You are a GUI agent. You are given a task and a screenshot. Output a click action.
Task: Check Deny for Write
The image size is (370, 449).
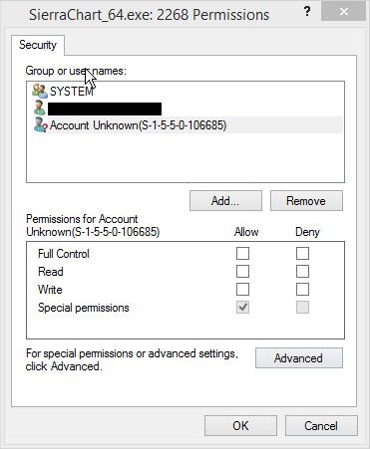click(302, 290)
